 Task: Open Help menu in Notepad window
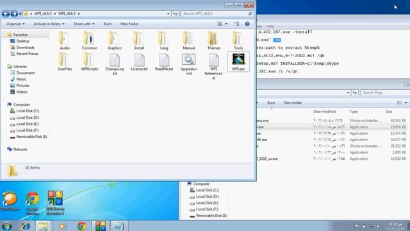pyautogui.click(x=270, y=26)
